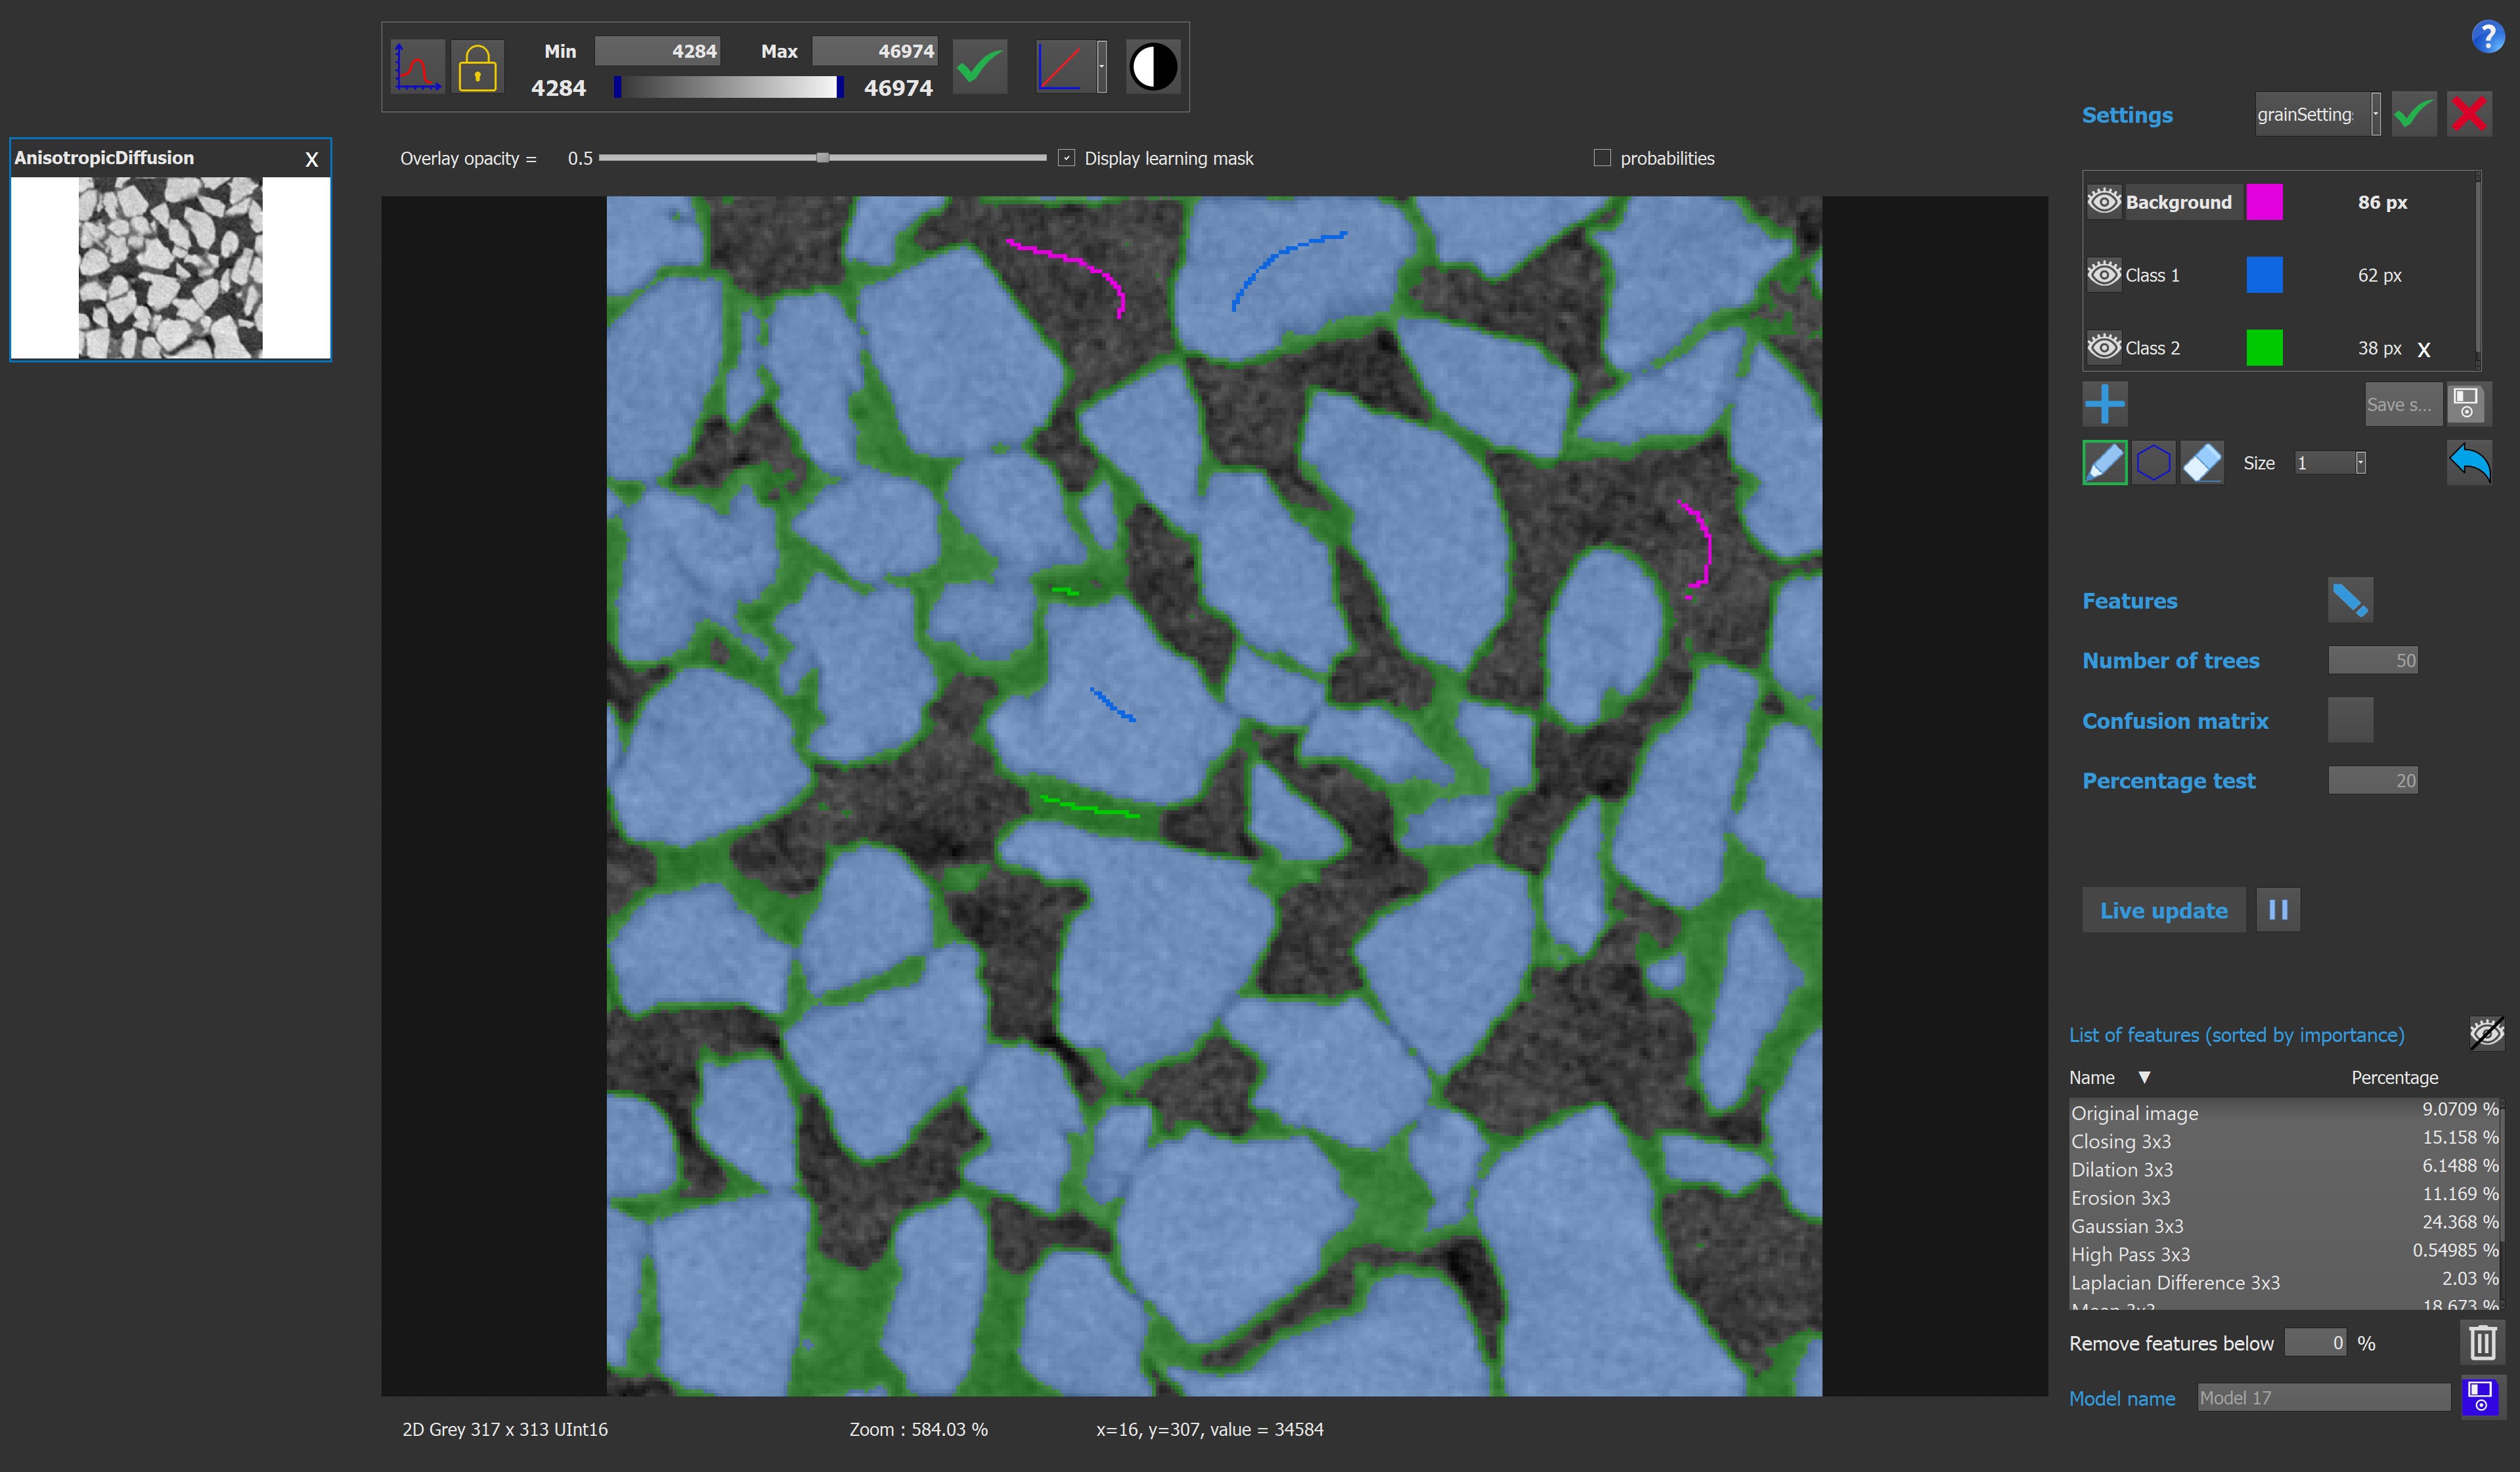Open the histogram display icon
Viewport: 2520px width, 1472px height.
(x=417, y=67)
